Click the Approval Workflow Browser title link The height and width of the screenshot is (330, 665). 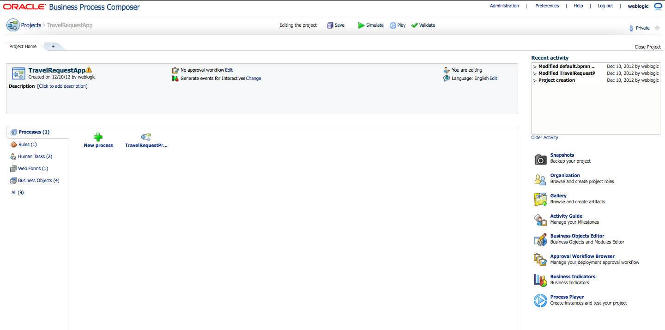point(582,257)
